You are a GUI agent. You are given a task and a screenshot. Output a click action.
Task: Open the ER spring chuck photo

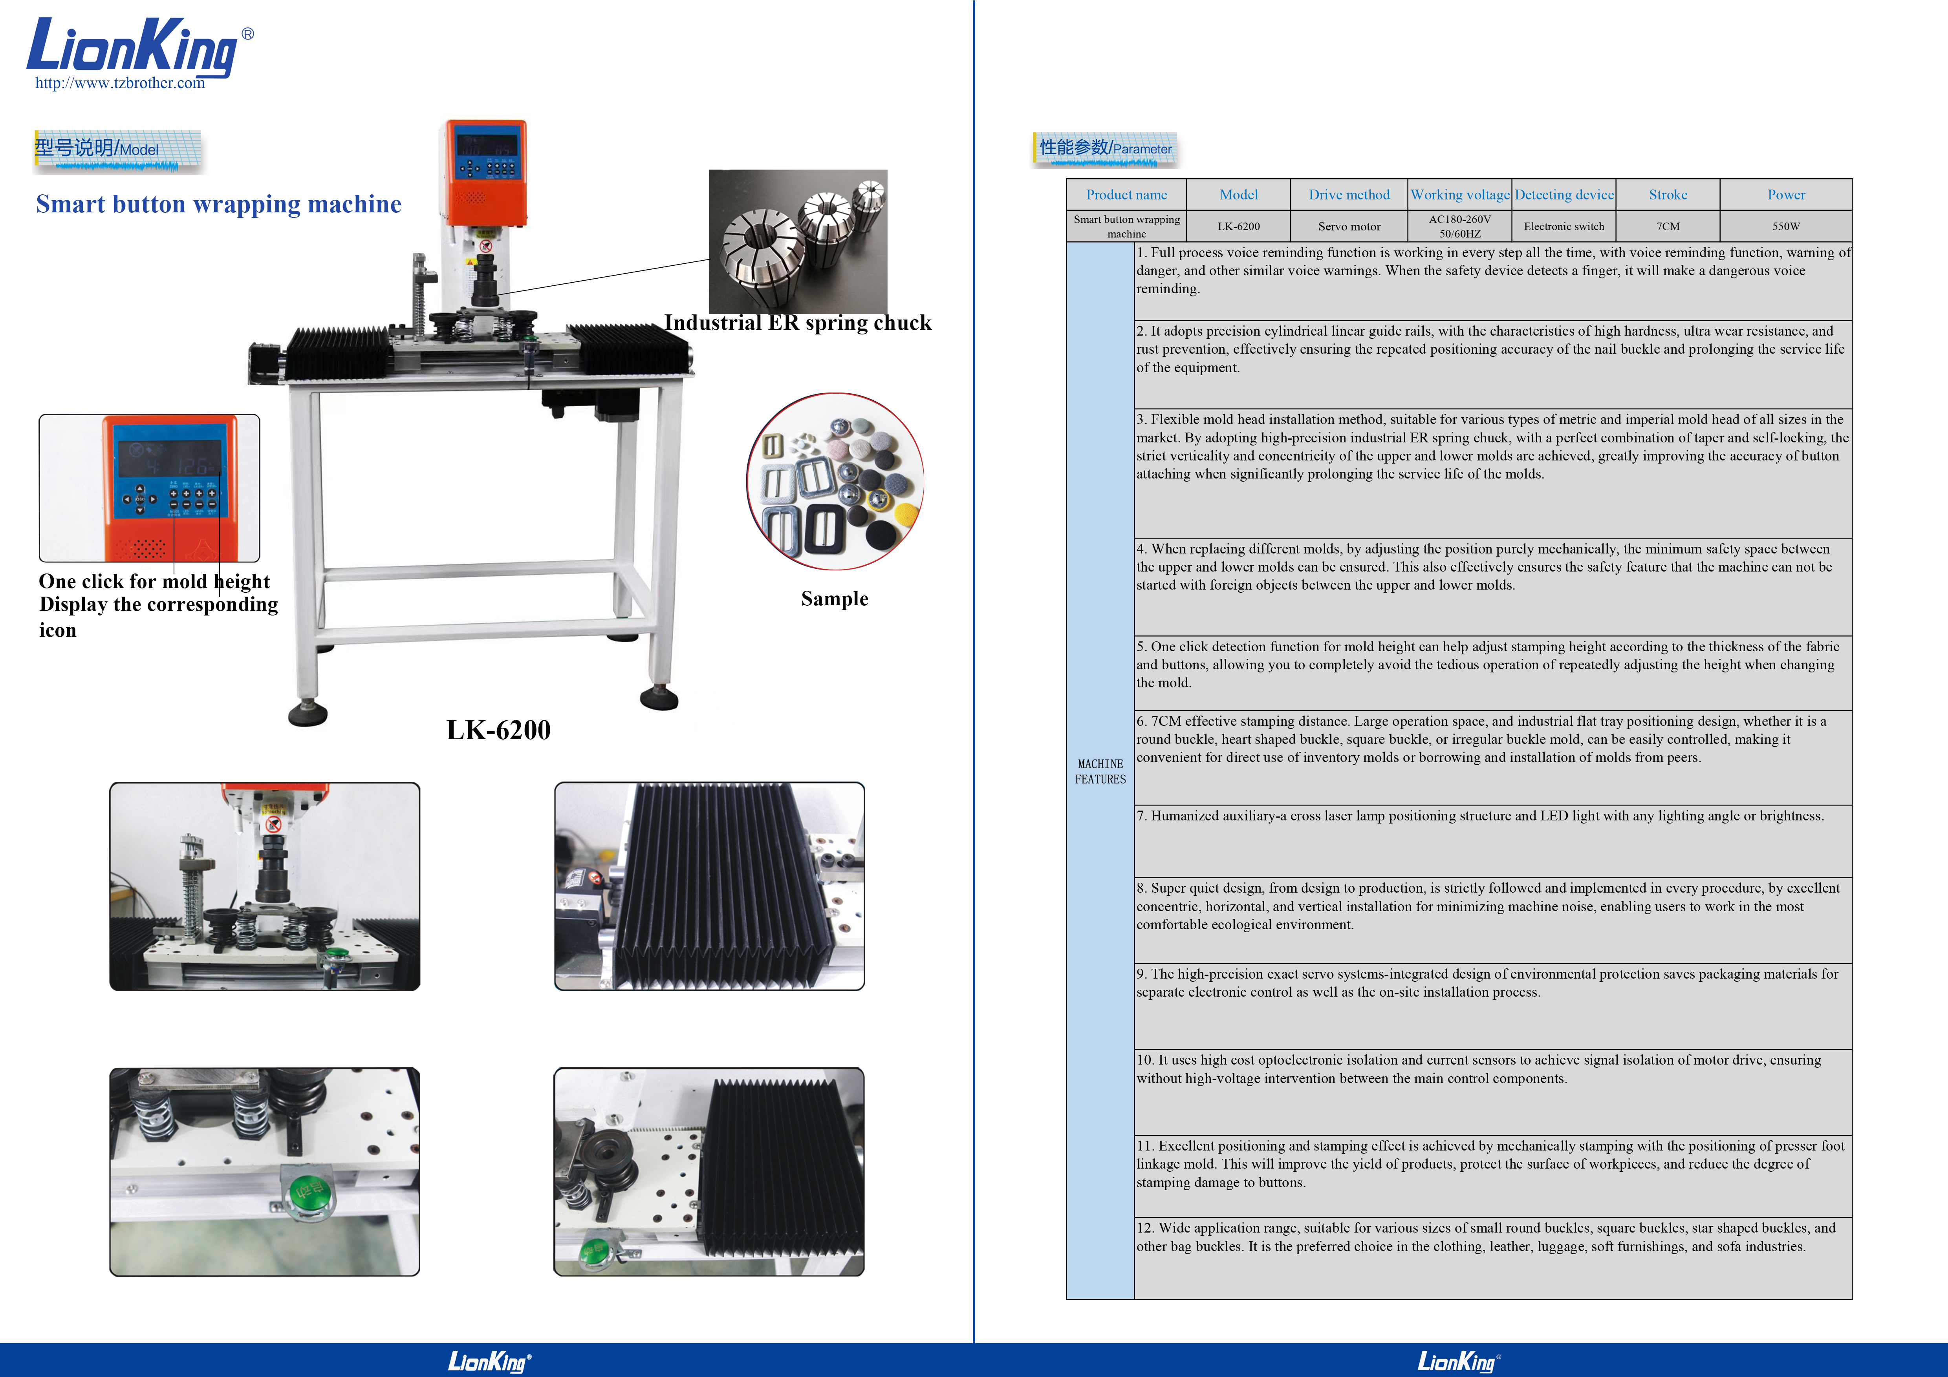pyautogui.click(x=798, y=242)
